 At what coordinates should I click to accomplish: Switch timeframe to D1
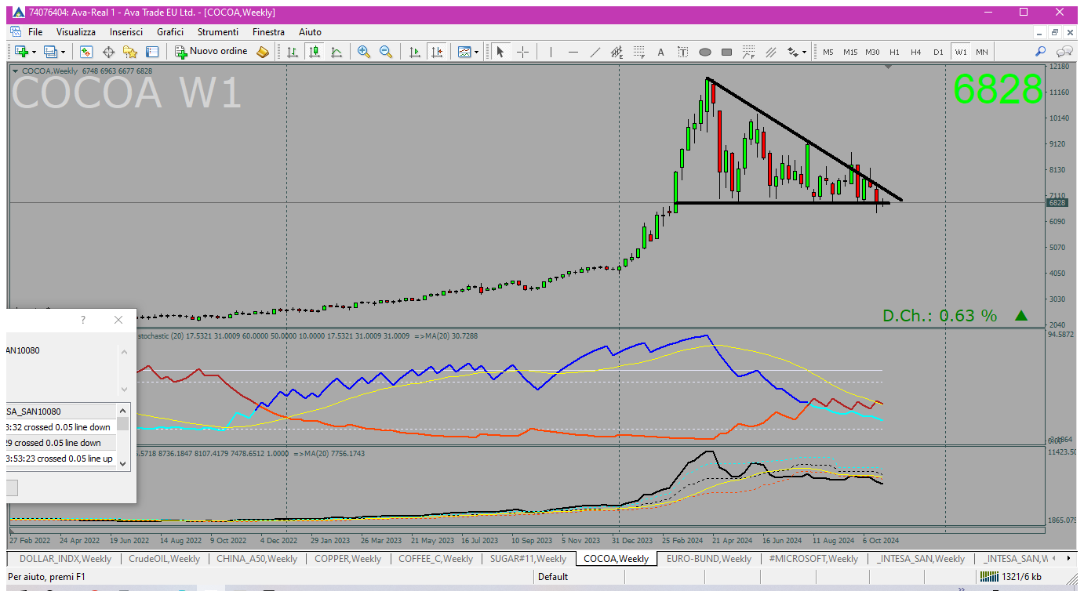(938, 52)
